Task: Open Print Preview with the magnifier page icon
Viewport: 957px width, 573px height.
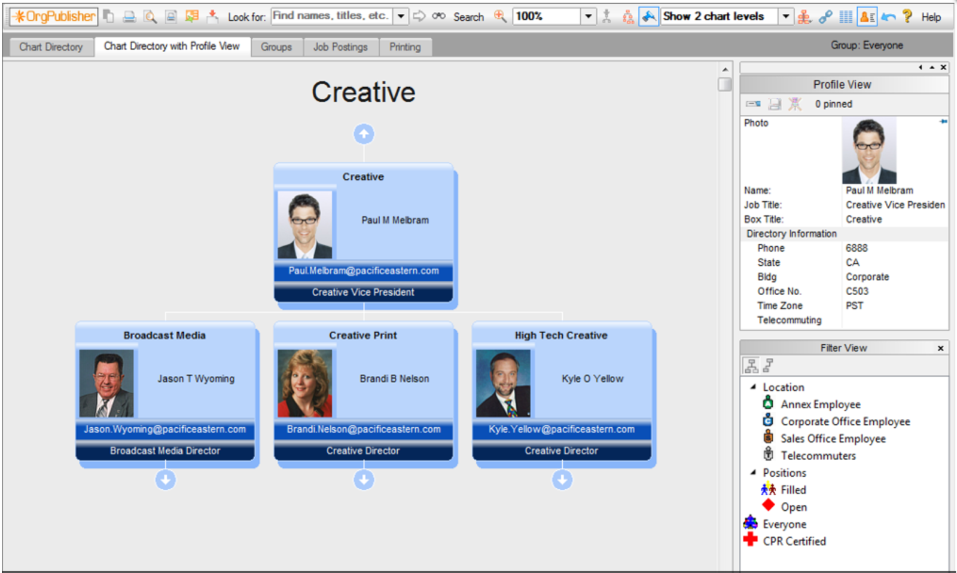Action: [x=150, y=17]
